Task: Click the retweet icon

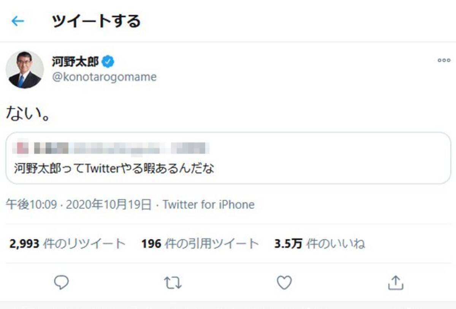Action: pyautogui.click(x=173, y=283)
